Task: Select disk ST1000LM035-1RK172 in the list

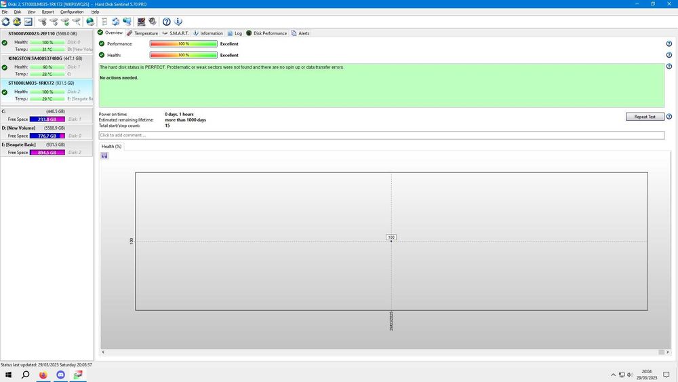Action: [x=47, y=91]
